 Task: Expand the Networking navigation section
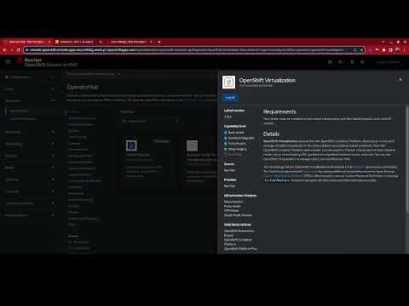29,144
